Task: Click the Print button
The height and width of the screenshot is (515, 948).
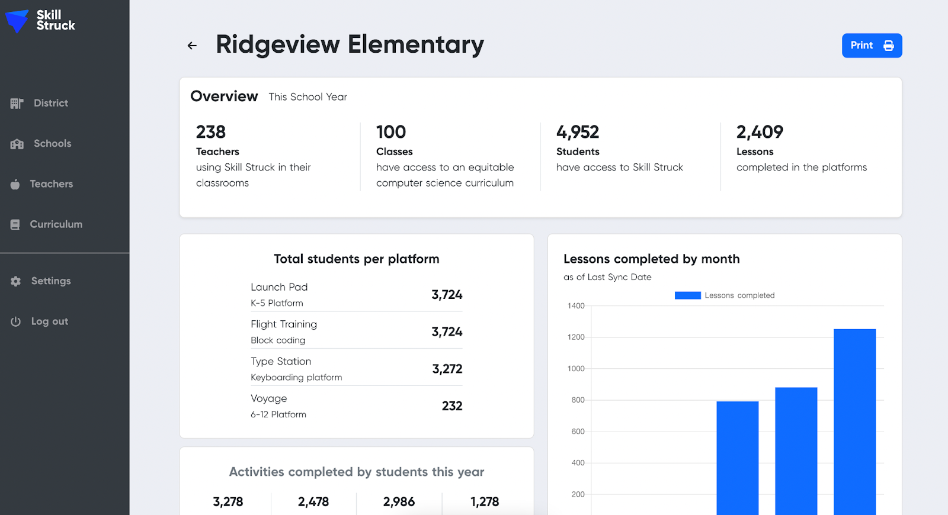Action: [x=872, y=46]
